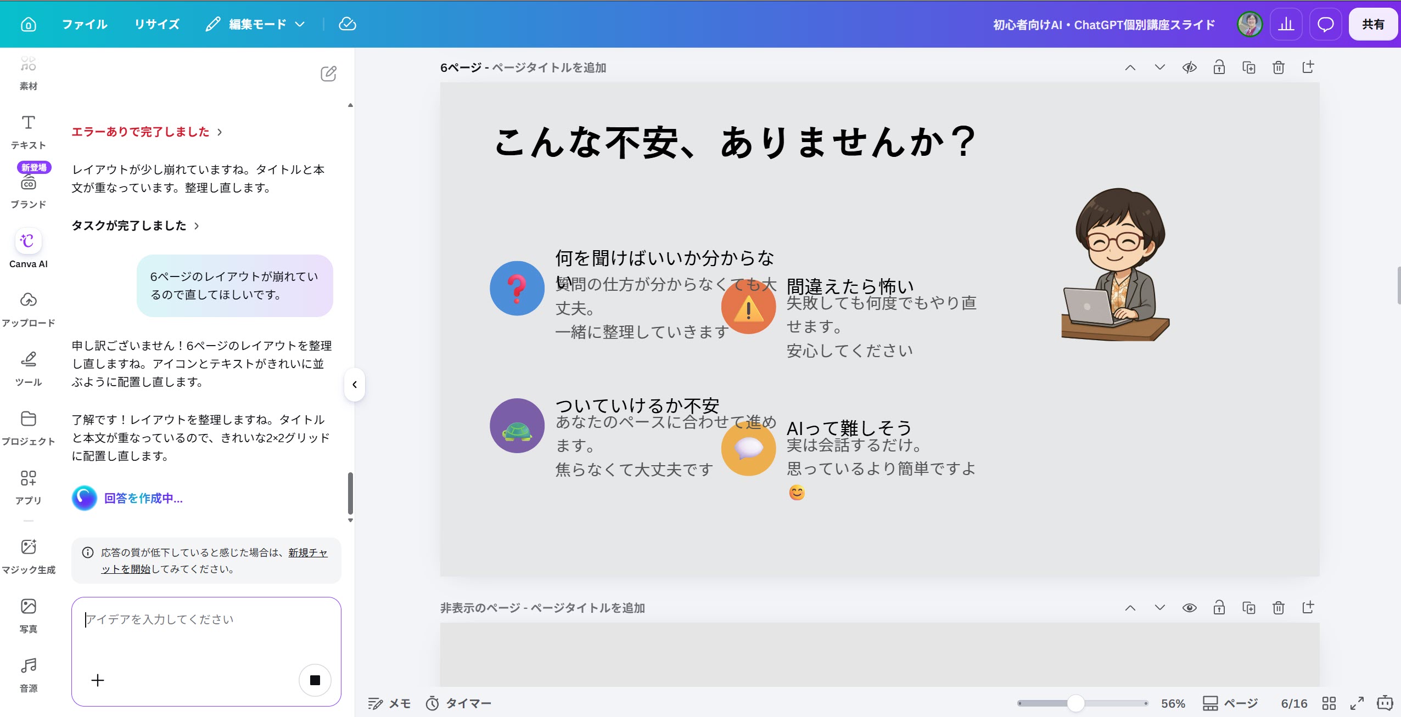Open the comments speech bubble icon

(x=1325, y=24)
